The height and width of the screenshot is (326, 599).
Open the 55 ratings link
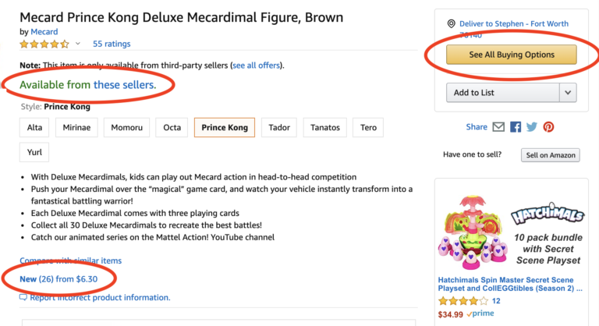[x=112, y=44]
